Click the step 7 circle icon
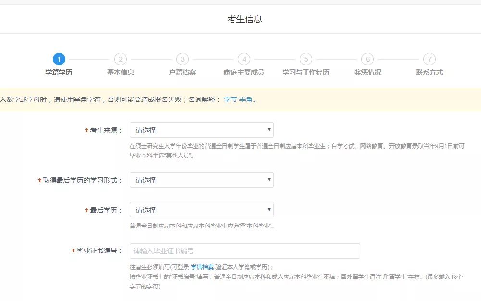481x301 pixels. tap(429, 59)
